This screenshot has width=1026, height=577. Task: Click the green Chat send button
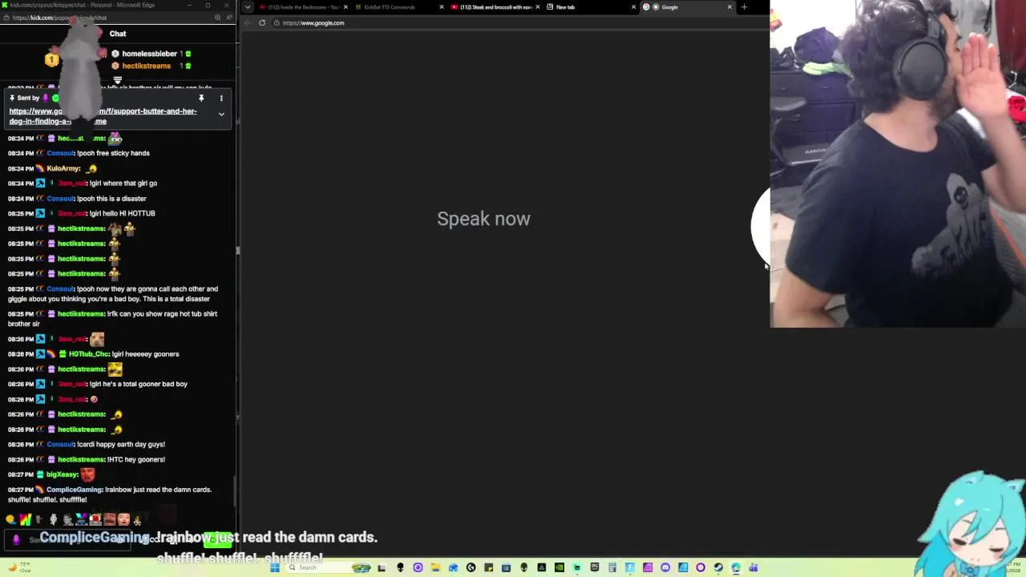[x=217, y=539]
